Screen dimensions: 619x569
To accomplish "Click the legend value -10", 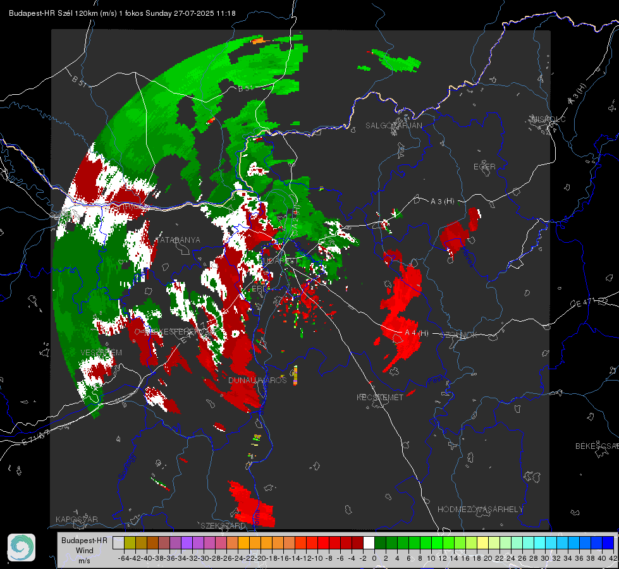I will (317, 558).
